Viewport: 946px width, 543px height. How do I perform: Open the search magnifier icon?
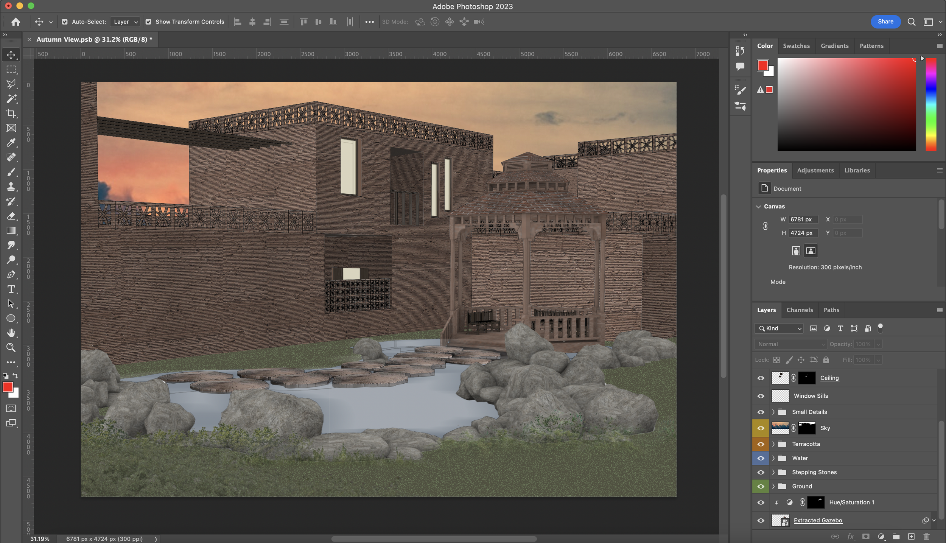click(911, 22)
